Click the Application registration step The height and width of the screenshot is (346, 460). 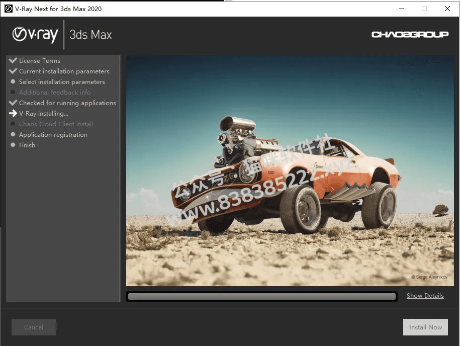click(53, 135)
